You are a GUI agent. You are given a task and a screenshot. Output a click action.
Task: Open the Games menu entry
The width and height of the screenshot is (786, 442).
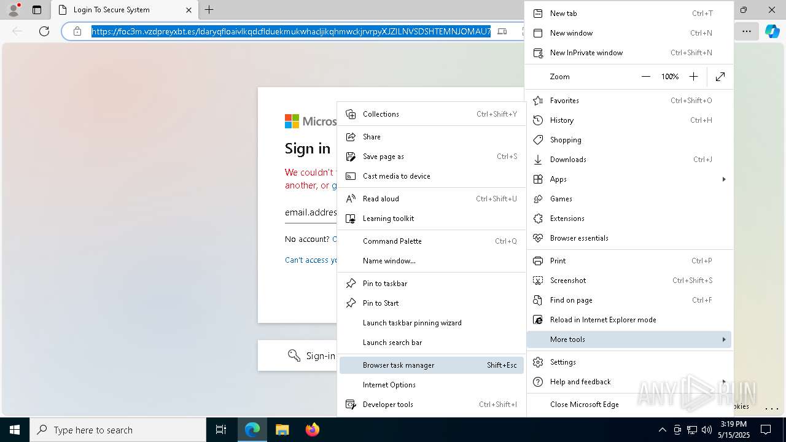[x=629, y=199]
